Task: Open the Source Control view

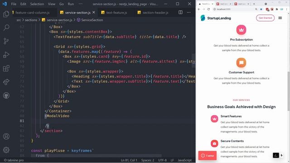Action: click(6, 41)
